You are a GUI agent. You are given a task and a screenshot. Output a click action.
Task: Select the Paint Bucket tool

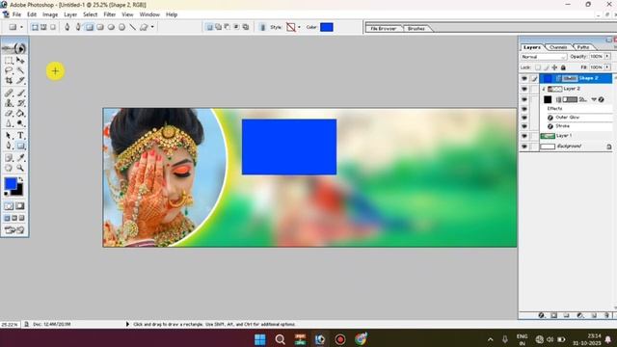[20, 114]
